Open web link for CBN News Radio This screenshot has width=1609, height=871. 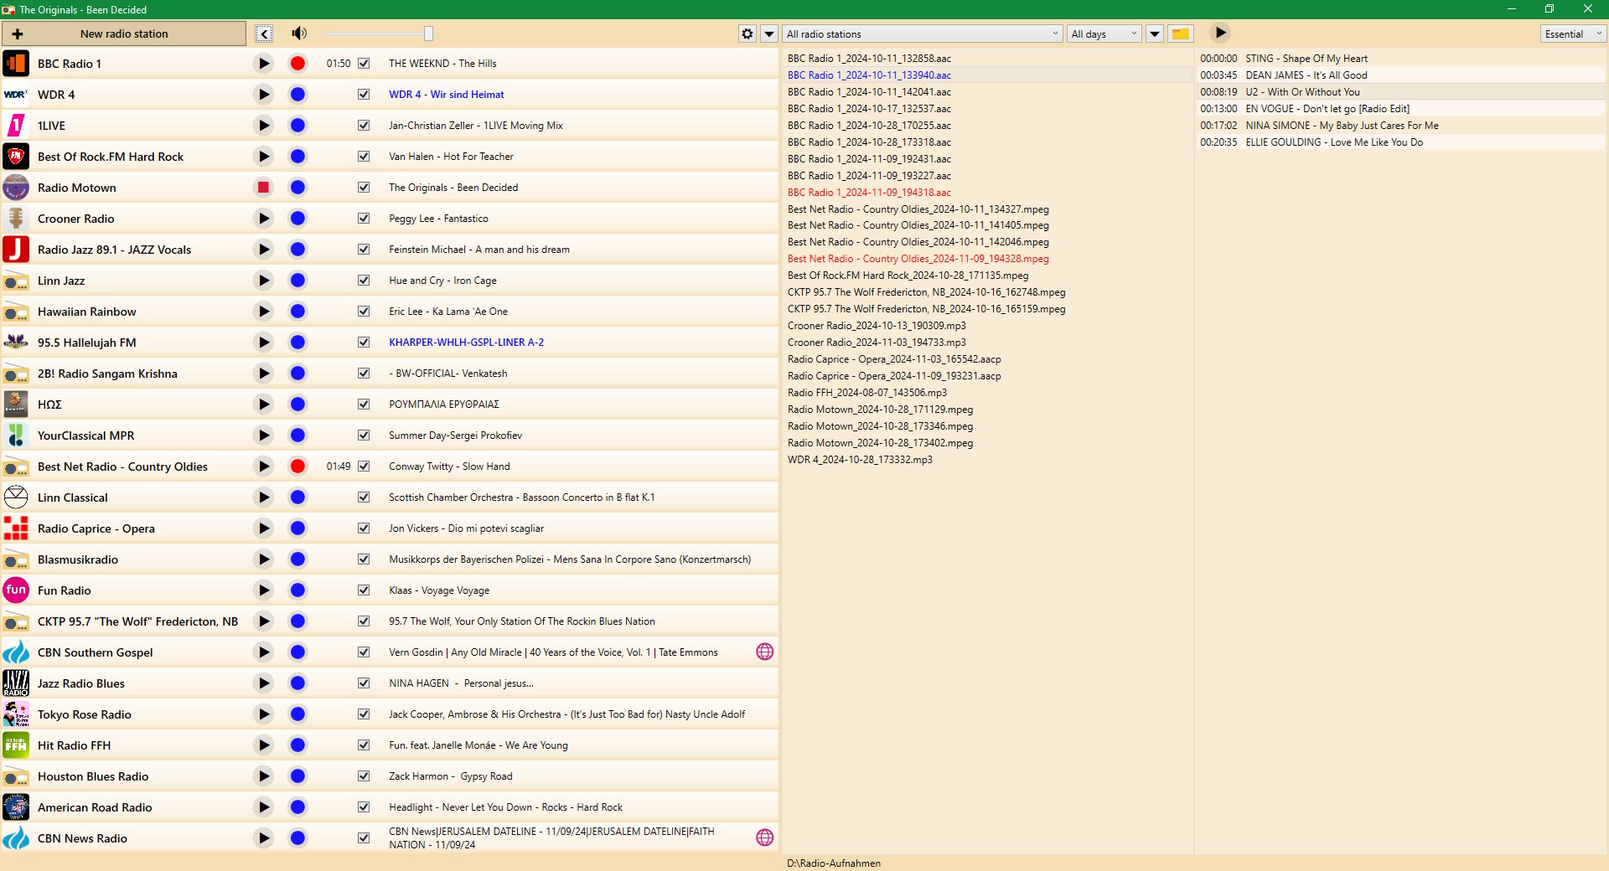764,837
